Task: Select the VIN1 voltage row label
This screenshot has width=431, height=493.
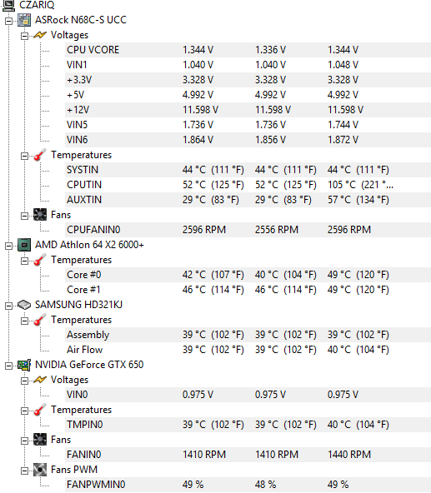Action: 77,65
